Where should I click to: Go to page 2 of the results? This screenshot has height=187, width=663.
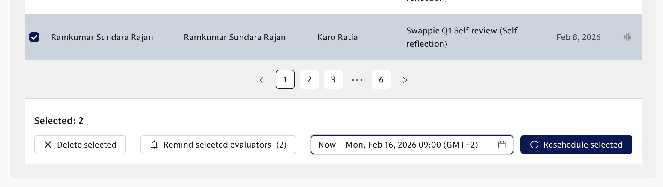pyautogui.click(x=309, y=80)
